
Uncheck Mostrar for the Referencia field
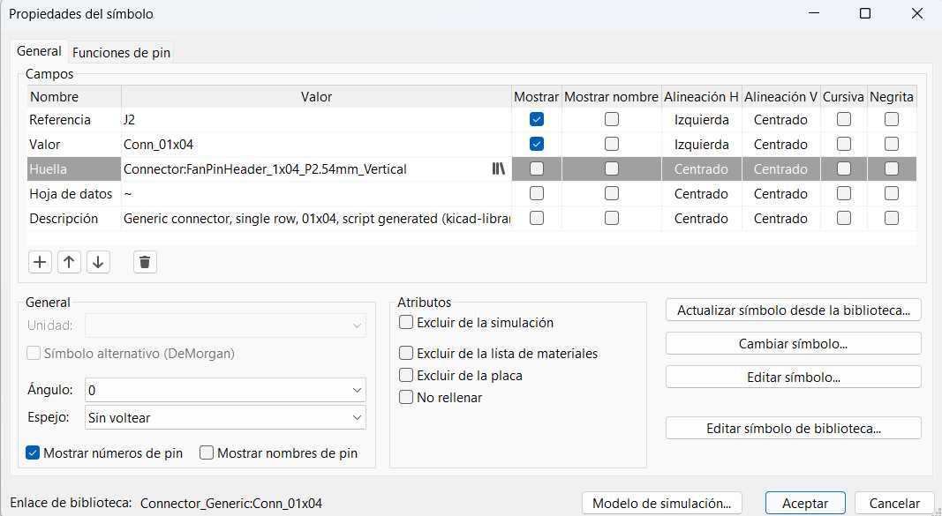537,120
